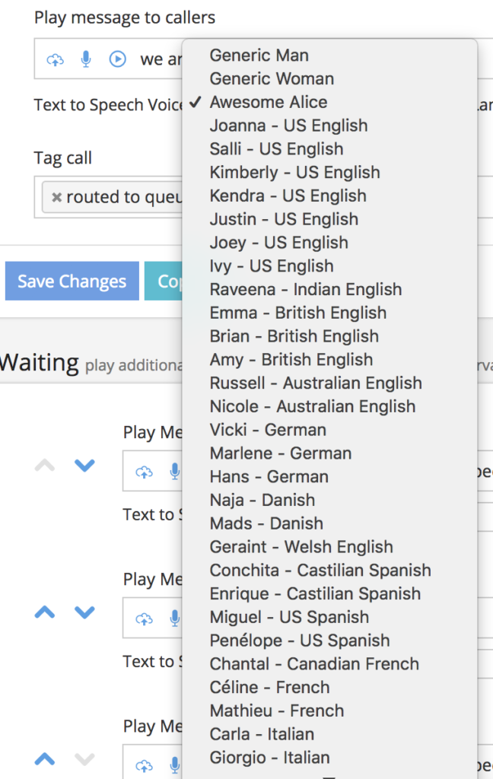Screen dimensions: 493x779
Task: Select the checked 'Awesome Alice' option
Action: pos(268,102)
